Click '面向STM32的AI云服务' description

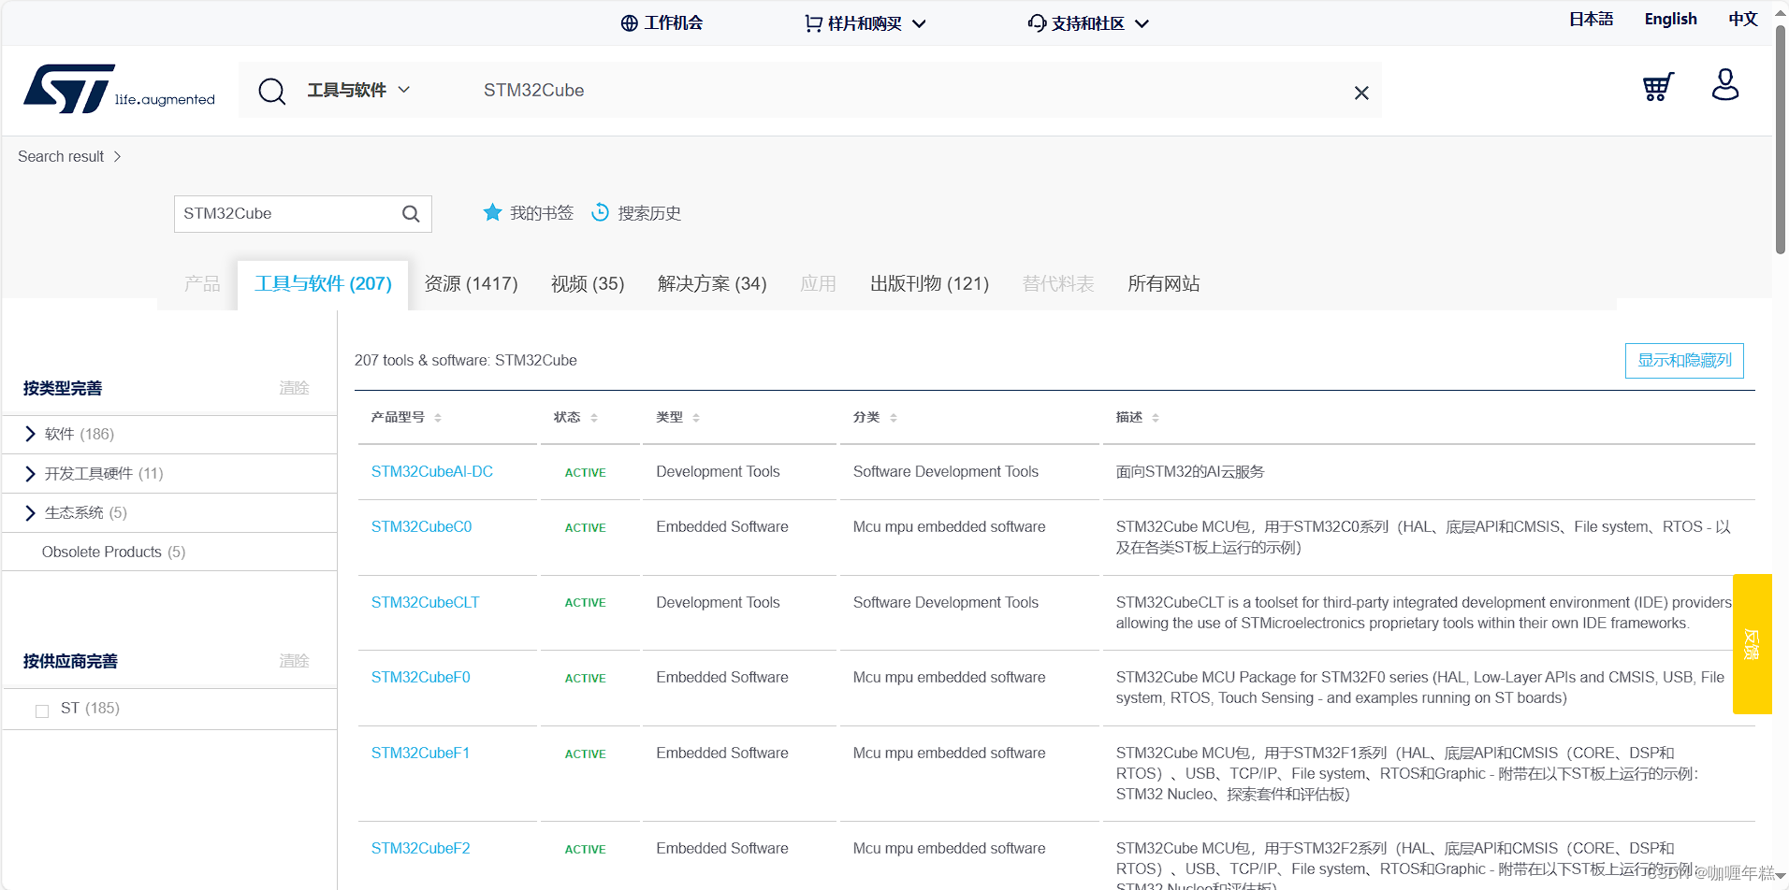[x=1189, y=472]
